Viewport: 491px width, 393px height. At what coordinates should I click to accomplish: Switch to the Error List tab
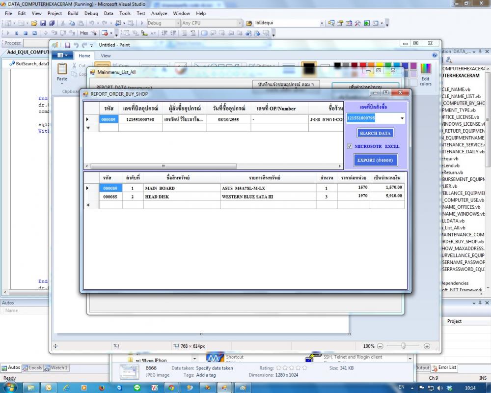pyautogui.click(x=444, y=367)
